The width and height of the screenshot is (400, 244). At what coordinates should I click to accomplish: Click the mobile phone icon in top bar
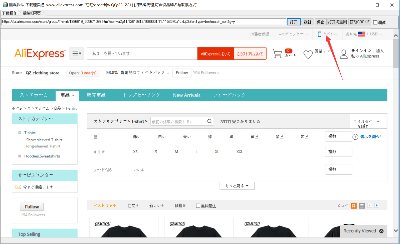tap(319, 34)
